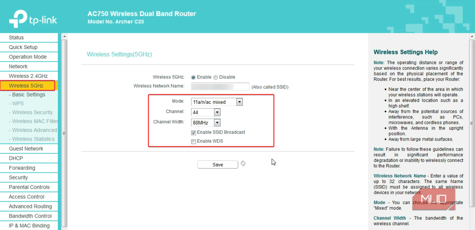Screen dimensions: 475x230
Task: Save the wireless settings
Action: coord(218,165)
